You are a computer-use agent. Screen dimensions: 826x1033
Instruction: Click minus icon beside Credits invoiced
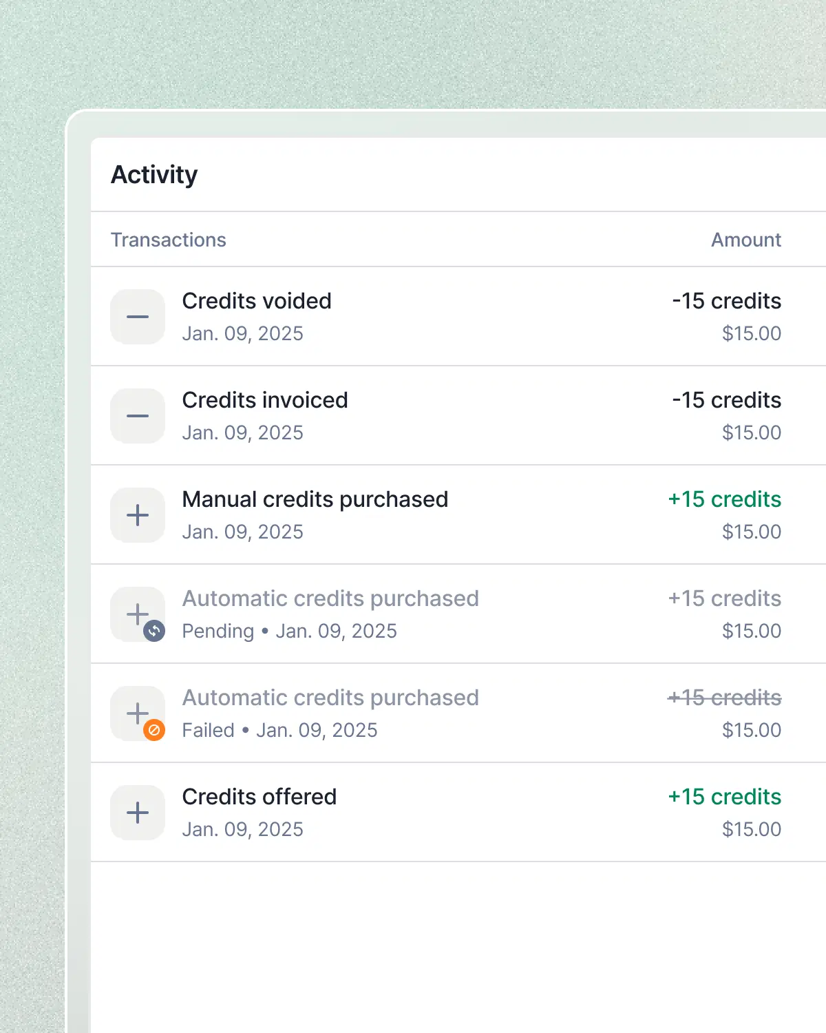[x=138, y=416]
